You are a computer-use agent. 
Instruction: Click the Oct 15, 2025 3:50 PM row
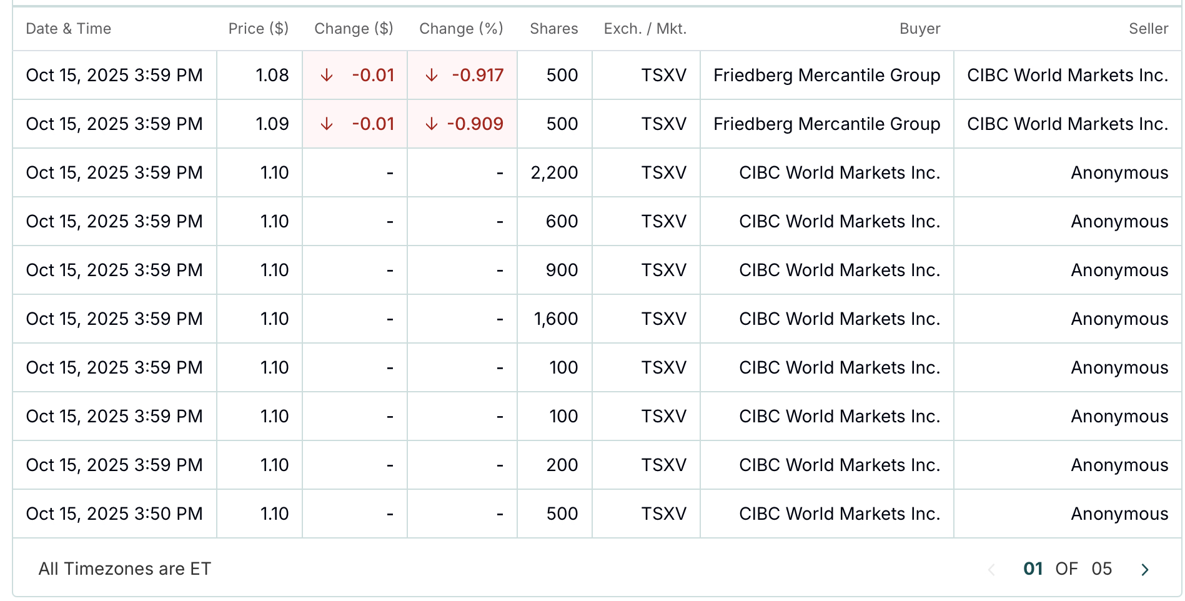pyautogui.click(x=114, y=514)
